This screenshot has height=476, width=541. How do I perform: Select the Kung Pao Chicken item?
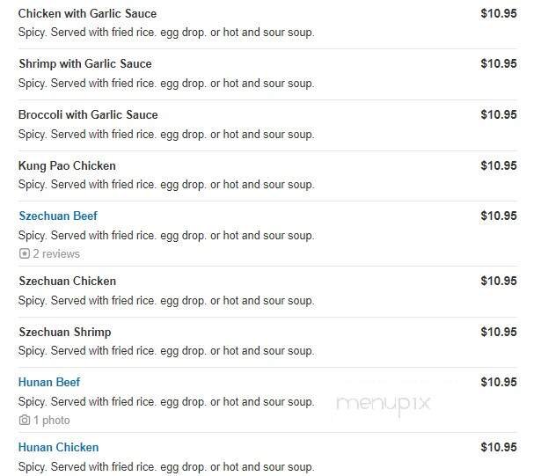click(x=67, y=166)
